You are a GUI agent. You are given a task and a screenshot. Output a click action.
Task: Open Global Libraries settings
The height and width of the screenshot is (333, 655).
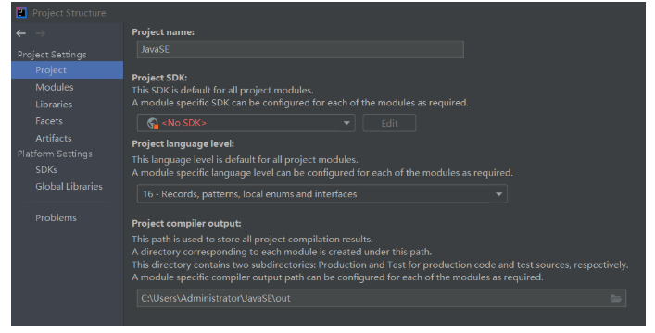68,187
